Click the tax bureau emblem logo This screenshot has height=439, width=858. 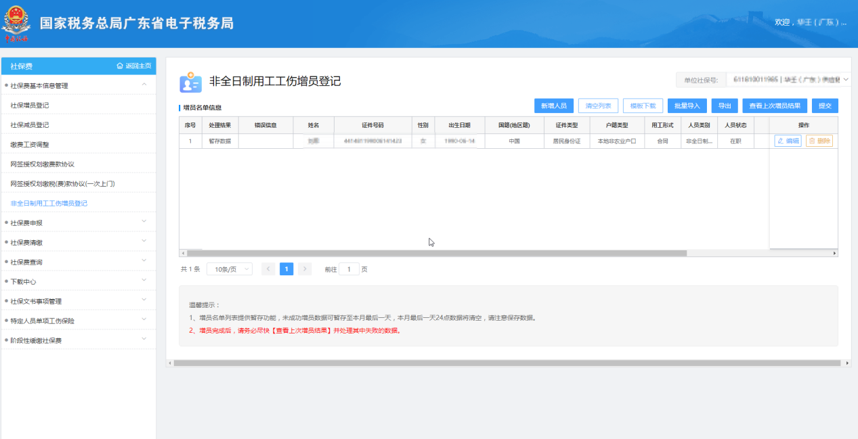point(18,24)
